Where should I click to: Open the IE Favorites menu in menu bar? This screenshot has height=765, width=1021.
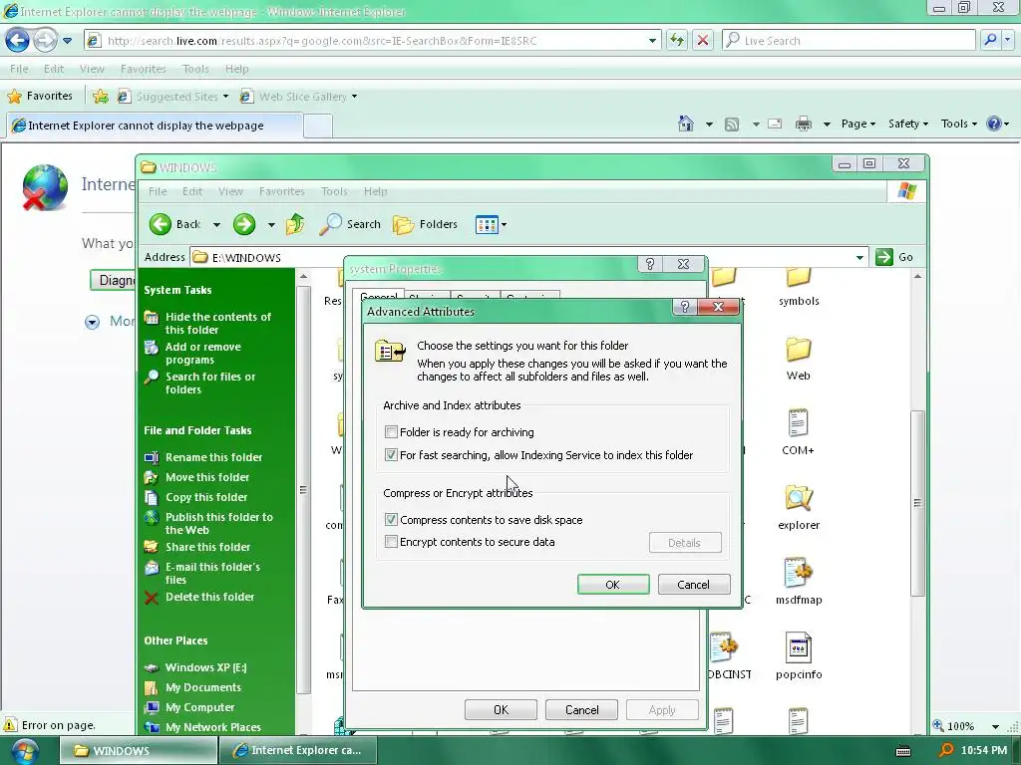click(x=144, y=69)
